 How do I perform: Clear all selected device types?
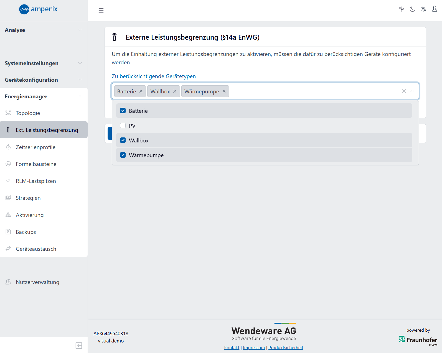click(404, 91)
